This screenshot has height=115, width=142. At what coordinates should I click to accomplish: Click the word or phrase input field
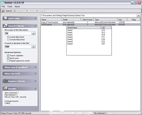[x=18, y=46]
